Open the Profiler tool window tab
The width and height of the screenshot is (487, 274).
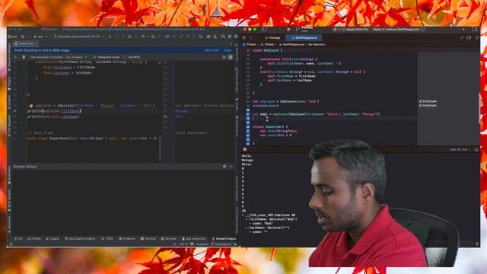point(34,239)
